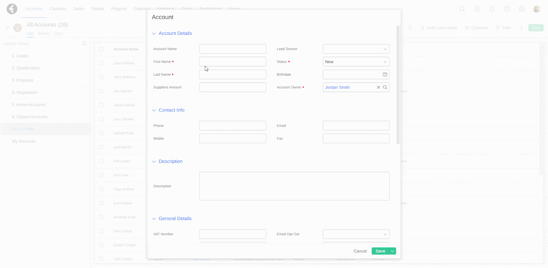Open the help icon in top bar
Screen dimensions: 548x268
coord(477,9)
